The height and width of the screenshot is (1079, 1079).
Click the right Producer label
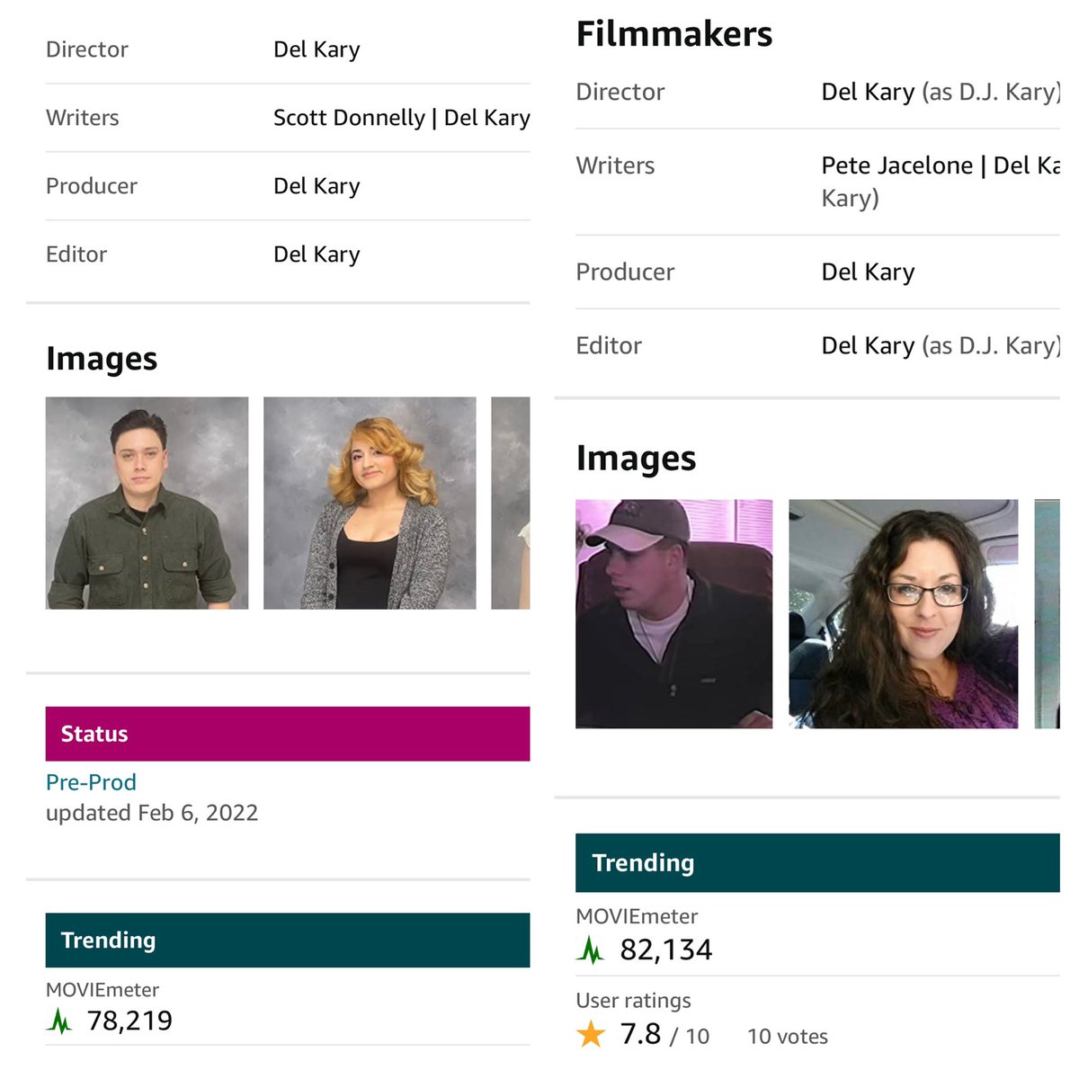pyautogui.click(x=625, y=272)
